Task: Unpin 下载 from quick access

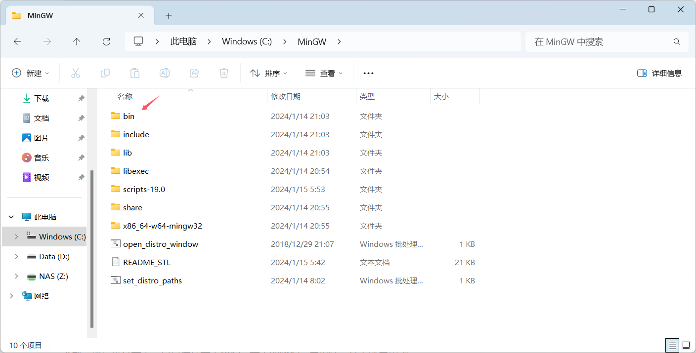Action: coord(81,99)
